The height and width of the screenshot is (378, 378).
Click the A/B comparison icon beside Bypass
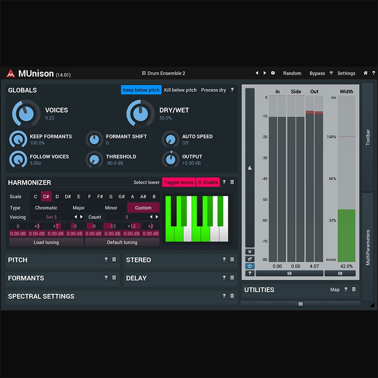click(x=331, y=73)
